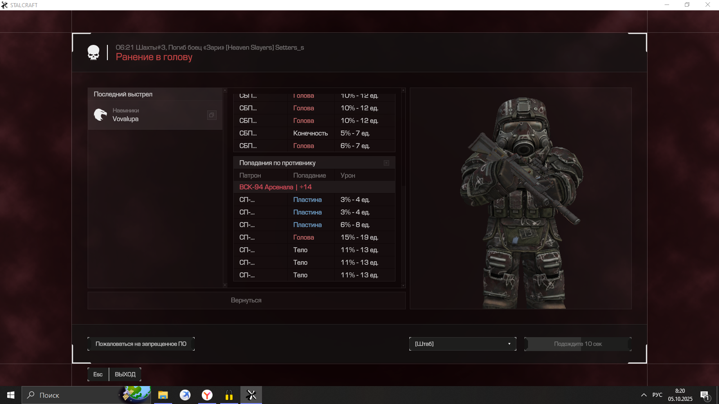The width and height of the screenshot is (719, 404).
Task: Click the copy icon beside Vovalupa
Action: (x=212, y=115)
